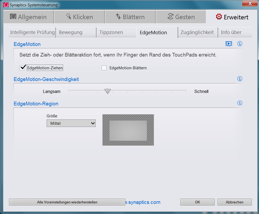The width and height of the screenshot is (259, 214).
Task: Open the Zugänglichkeit subtab
Action: (x=198, y=32)
